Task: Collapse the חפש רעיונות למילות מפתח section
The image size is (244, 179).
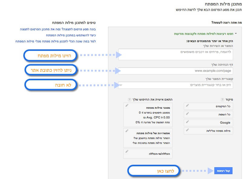Action: pos(236,34)
